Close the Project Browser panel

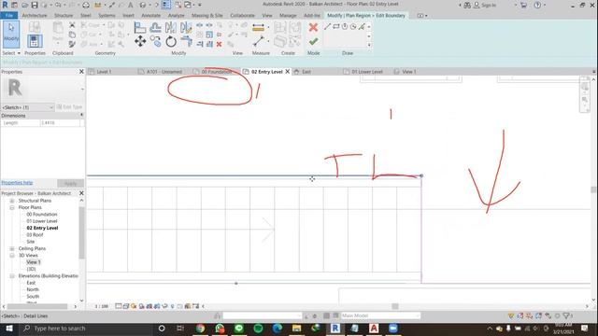(81, 193)
